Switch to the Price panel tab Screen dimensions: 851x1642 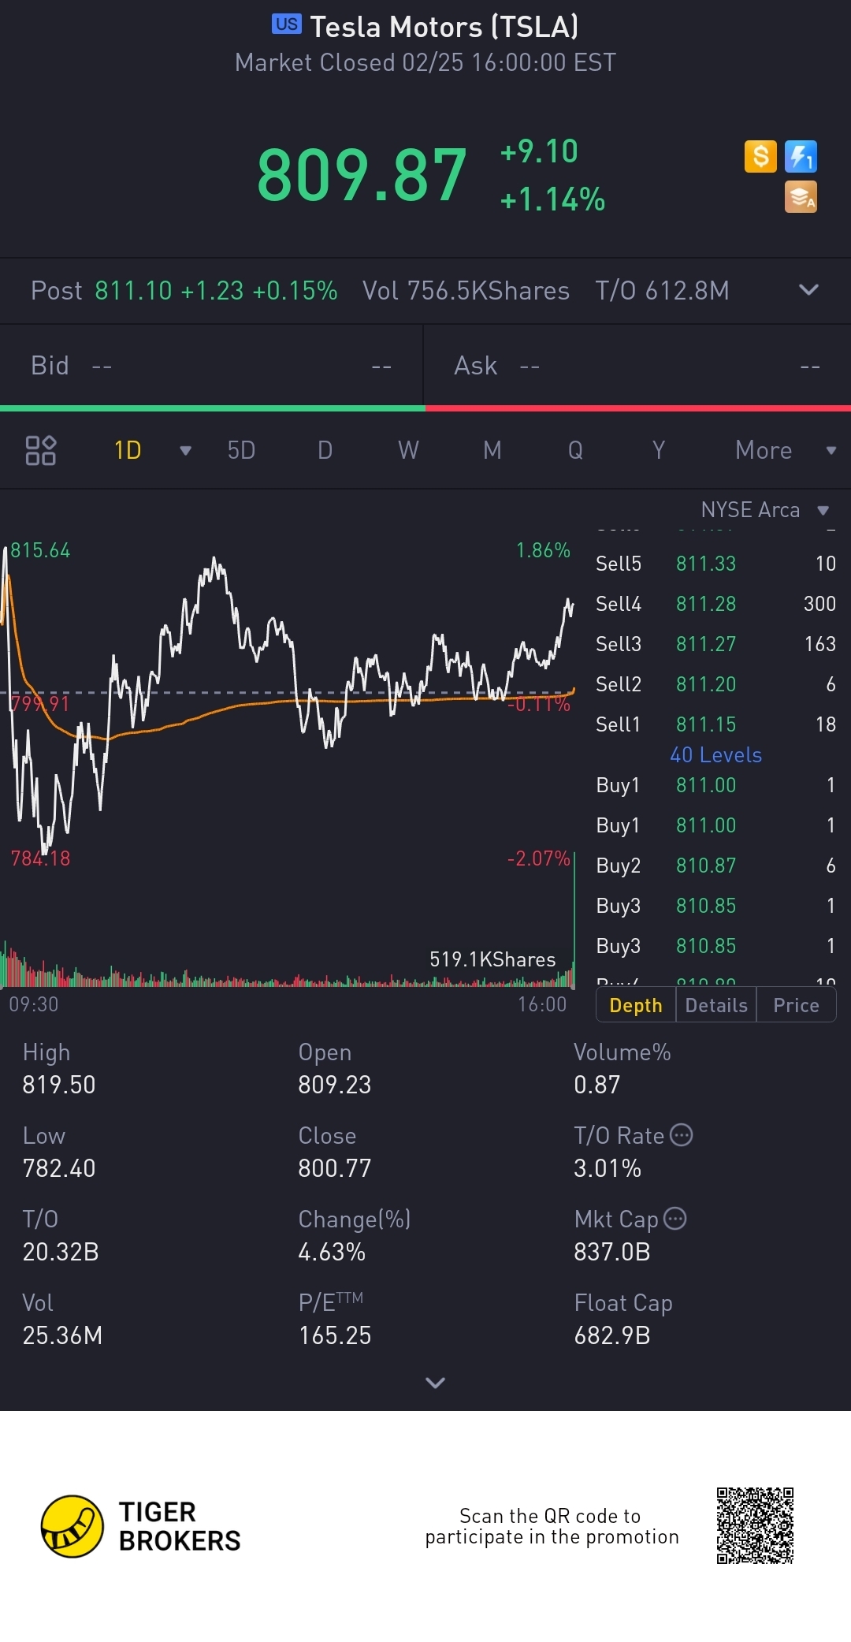[796, 1005]
